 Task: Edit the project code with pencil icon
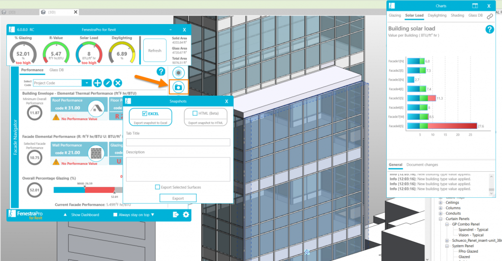pyautogui.click(x=107, y=83)
